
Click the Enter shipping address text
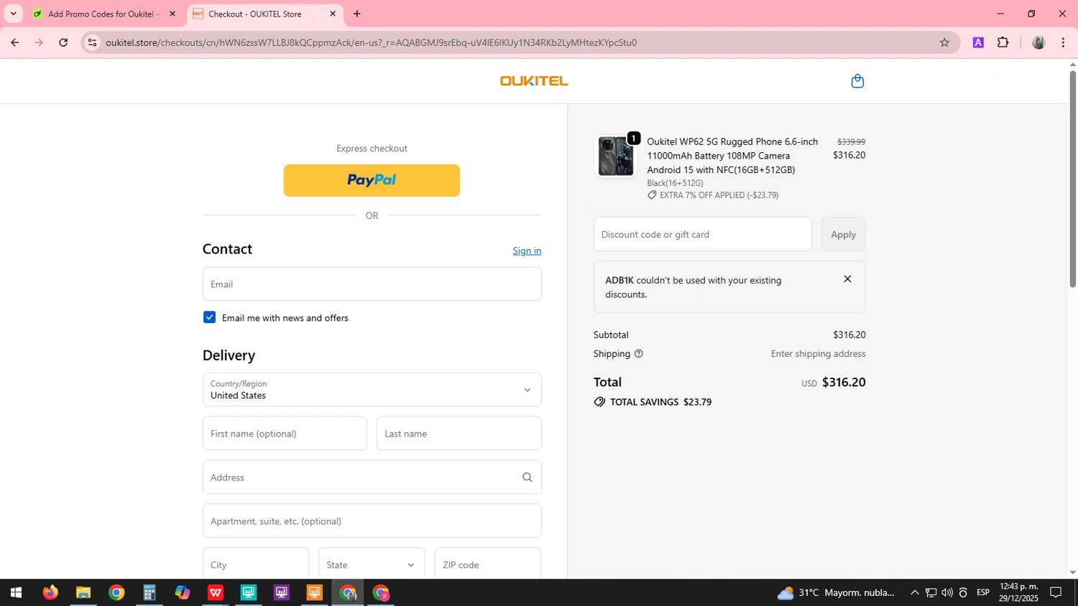pyautogui.click(x=818, y=354)
